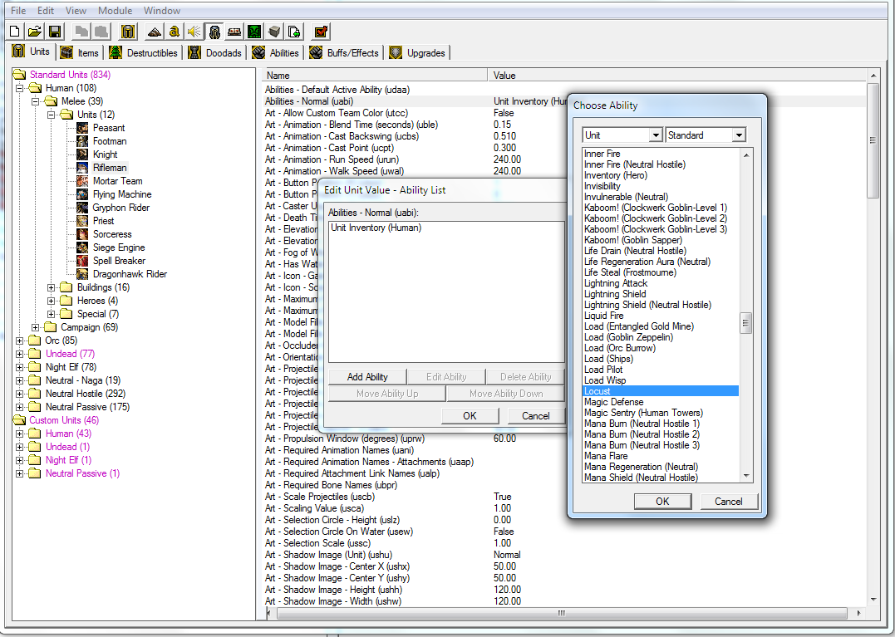Switch to the Buffs/Effects tab
This screenshot has height=637, width=895.
point(344,53)
